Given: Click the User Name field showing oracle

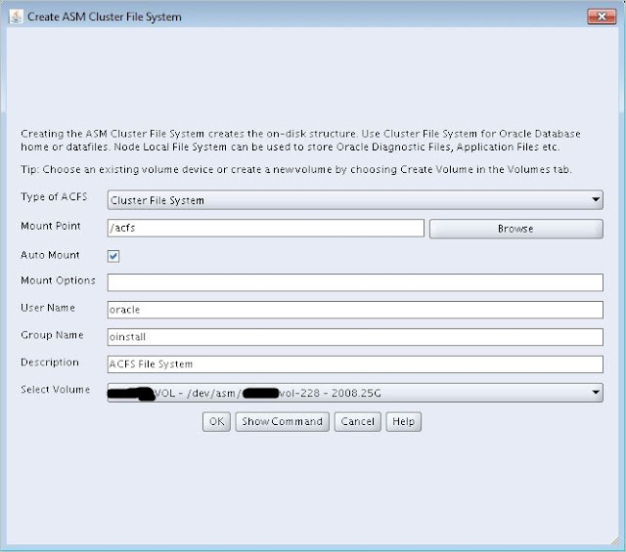Looking at the screenshot, I should tap(355, 310).
